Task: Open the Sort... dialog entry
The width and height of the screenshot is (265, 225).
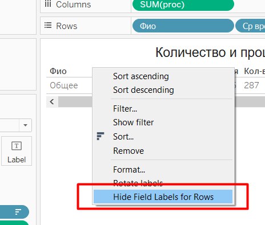Action: 123,137
